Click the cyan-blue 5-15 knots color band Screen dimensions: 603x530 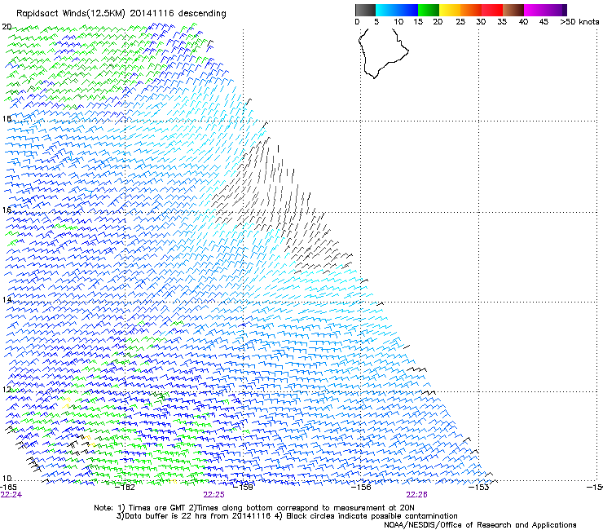tap(397, 10)
